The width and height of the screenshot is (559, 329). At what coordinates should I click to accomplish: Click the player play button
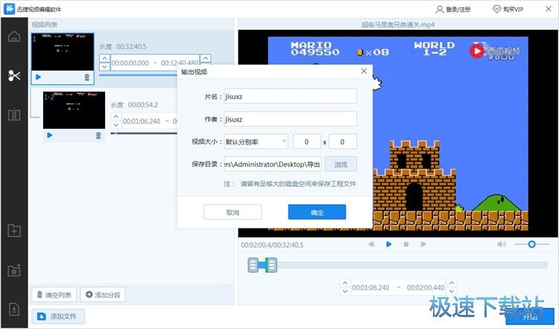(388, 244)
